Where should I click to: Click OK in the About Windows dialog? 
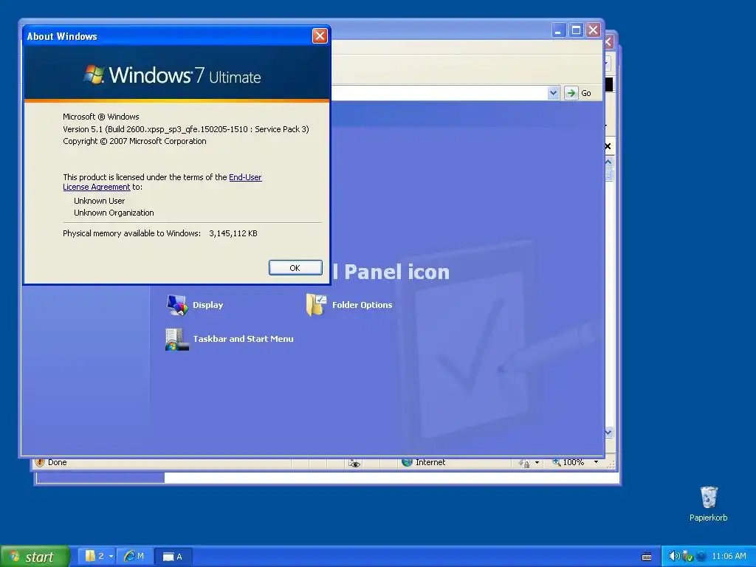295,267
